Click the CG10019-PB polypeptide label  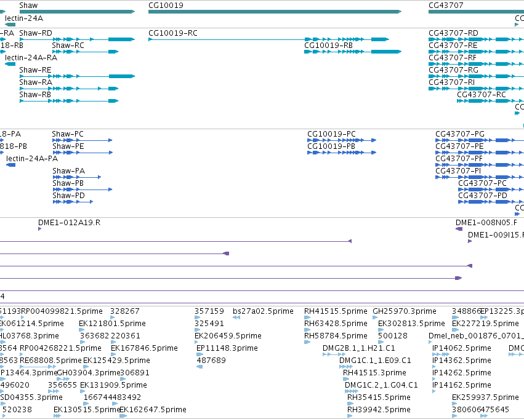click(331, 146)
